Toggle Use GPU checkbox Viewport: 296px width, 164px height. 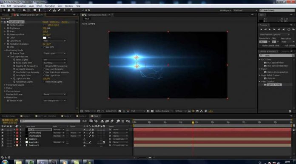point(44,47)
